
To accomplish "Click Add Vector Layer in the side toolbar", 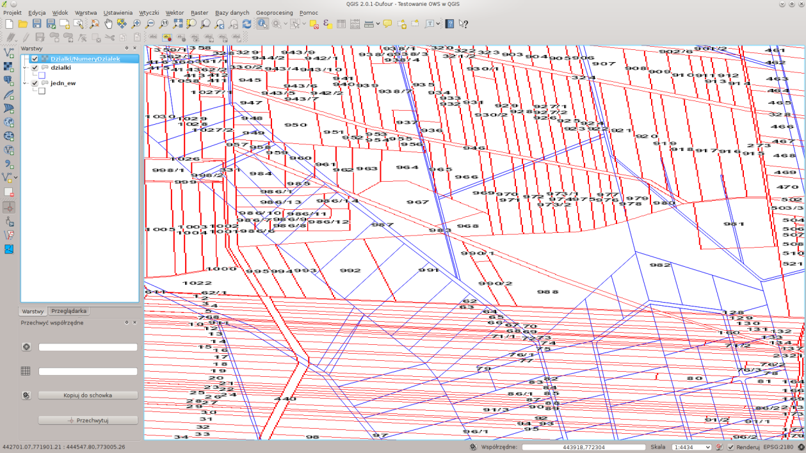I will click(x=9, y=52).
